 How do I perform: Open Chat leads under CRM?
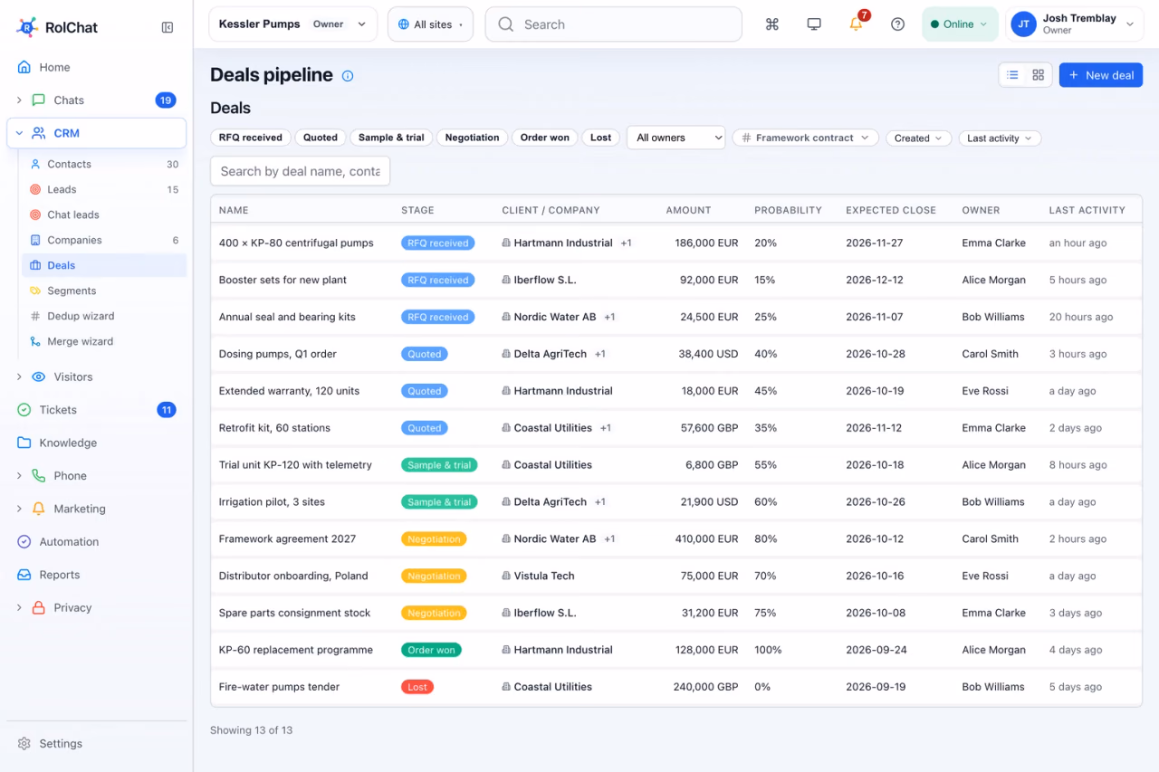104,214
